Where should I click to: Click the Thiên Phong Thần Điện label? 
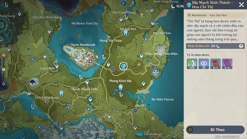click(x=161, y=54)
